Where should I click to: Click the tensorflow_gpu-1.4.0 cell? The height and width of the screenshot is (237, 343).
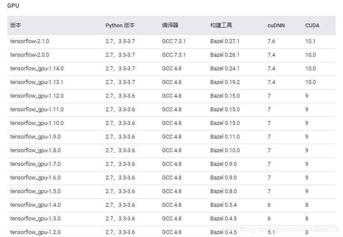[35, 205]
